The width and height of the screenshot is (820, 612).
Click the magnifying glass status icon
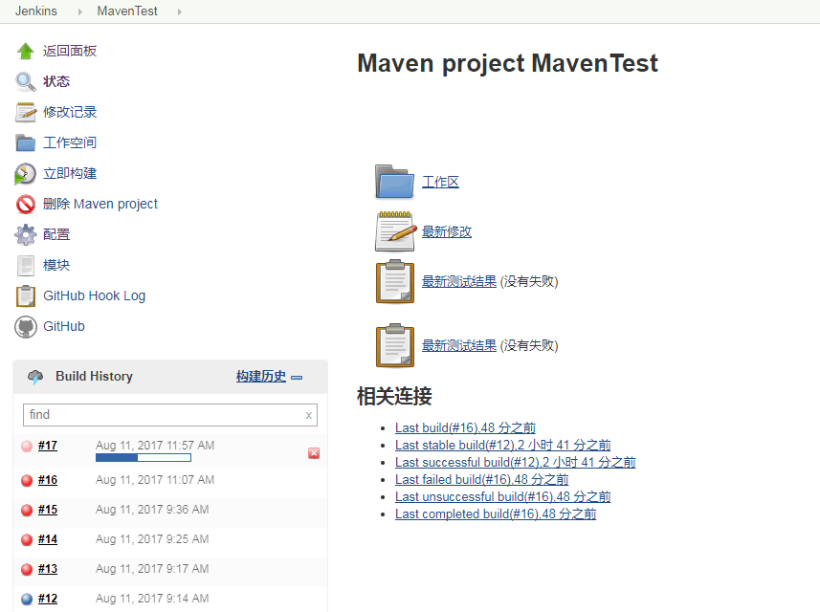pyautogui.click(x=25, y=81)
